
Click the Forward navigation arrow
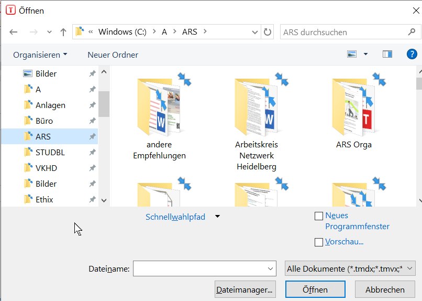tap(34, 32)
